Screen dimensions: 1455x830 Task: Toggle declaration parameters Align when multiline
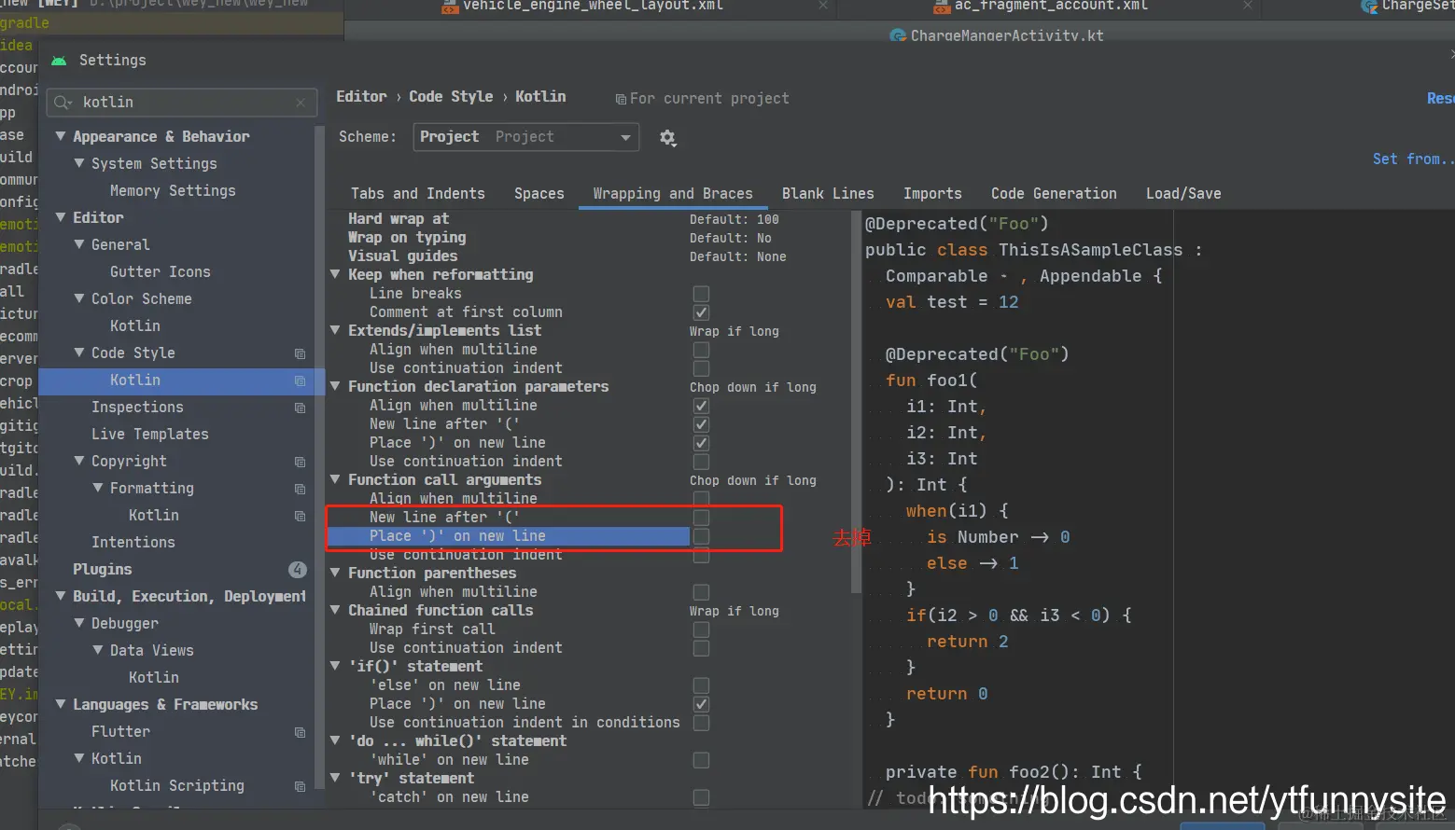[701, 406]
